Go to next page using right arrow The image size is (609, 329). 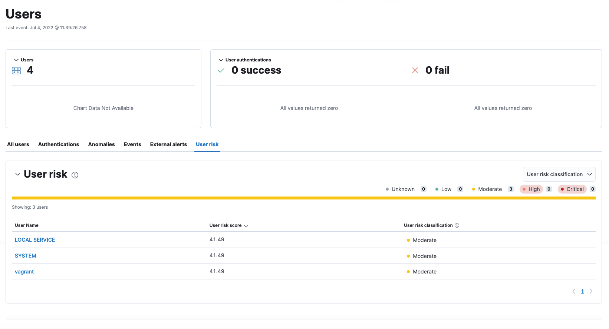tap(591, 291)
